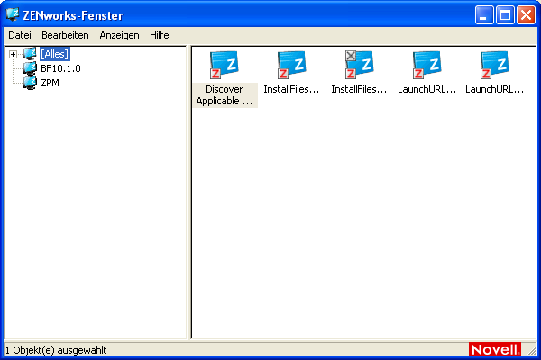Click the '1 Objekt(e) ausgewählt' status text
The width and height of the screenshot is (541, 360).
coord(56,350)
